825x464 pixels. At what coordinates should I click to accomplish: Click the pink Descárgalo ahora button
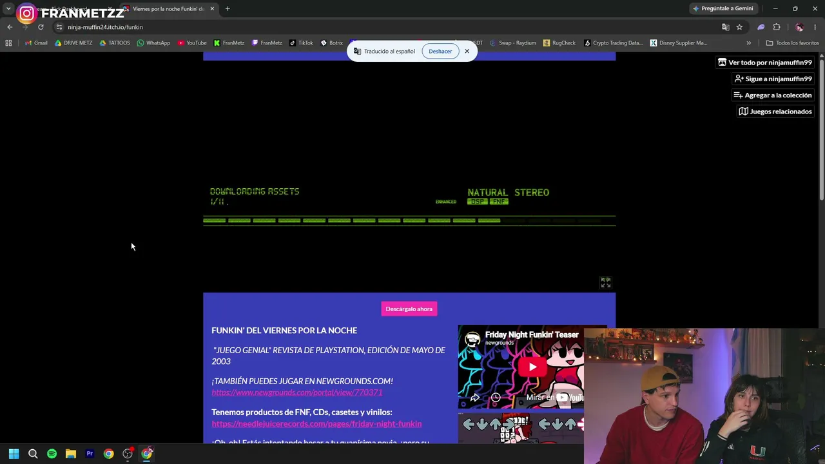tap(409, 309)
